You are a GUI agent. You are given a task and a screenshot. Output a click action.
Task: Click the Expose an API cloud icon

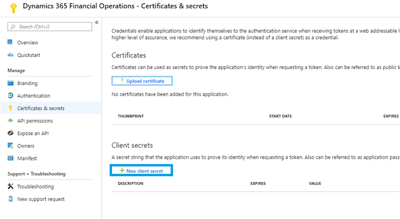tap(10, 133)
